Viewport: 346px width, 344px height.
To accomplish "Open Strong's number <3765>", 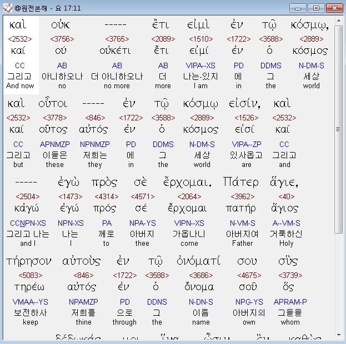I will pyautogui.click(x=117, y=39).
